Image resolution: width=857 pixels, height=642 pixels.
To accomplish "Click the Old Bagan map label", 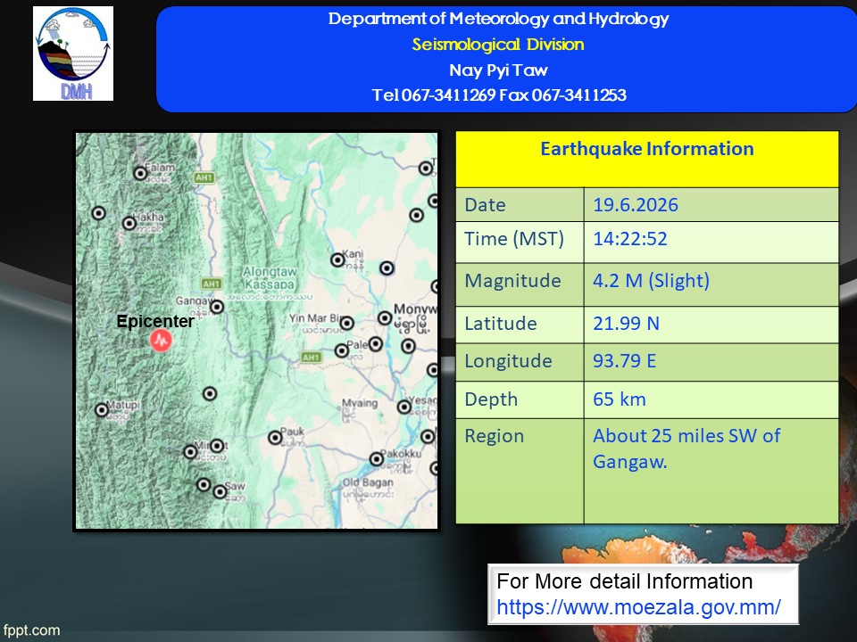I will coord(368,482).
